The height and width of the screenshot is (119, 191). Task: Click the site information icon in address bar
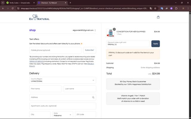(18, 8)
